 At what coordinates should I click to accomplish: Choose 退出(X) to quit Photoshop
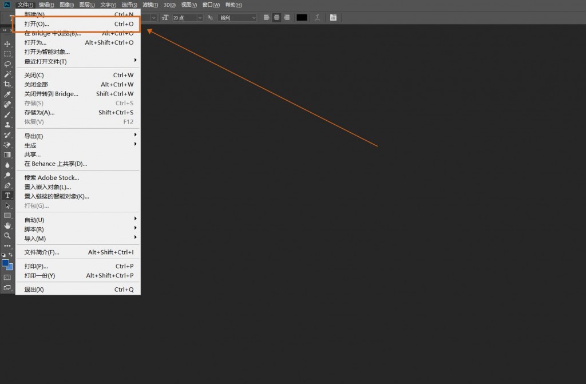tap(78, 290)
